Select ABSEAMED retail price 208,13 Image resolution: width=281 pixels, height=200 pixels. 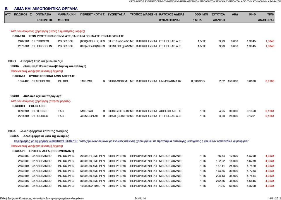[220, 176]
